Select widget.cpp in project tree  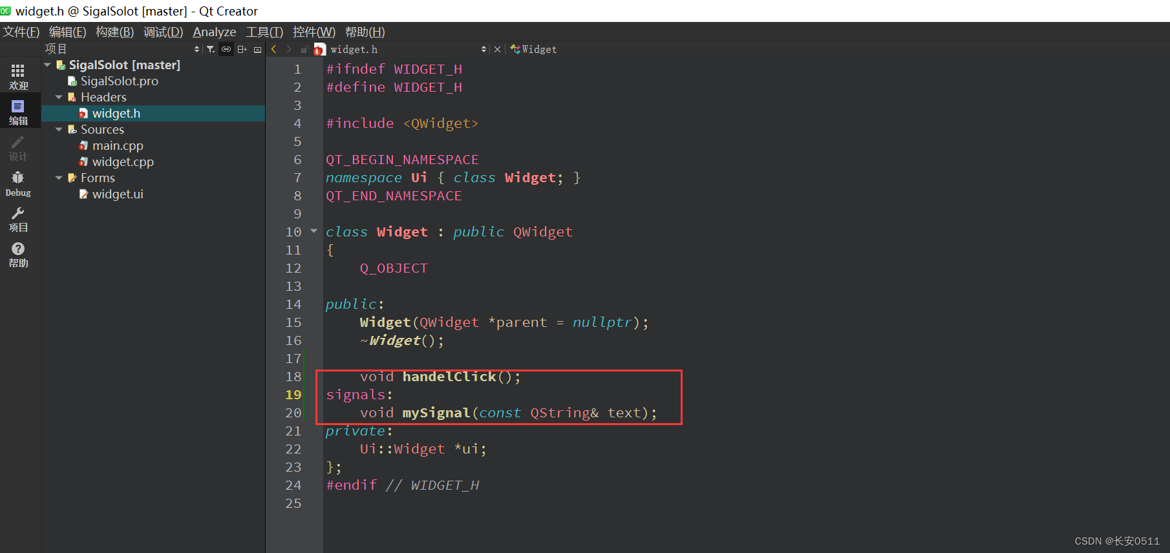click(123, 162)
